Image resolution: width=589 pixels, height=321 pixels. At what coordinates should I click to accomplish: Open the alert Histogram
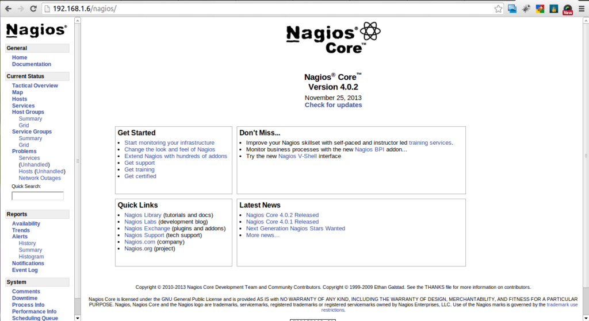pos(31,257)
